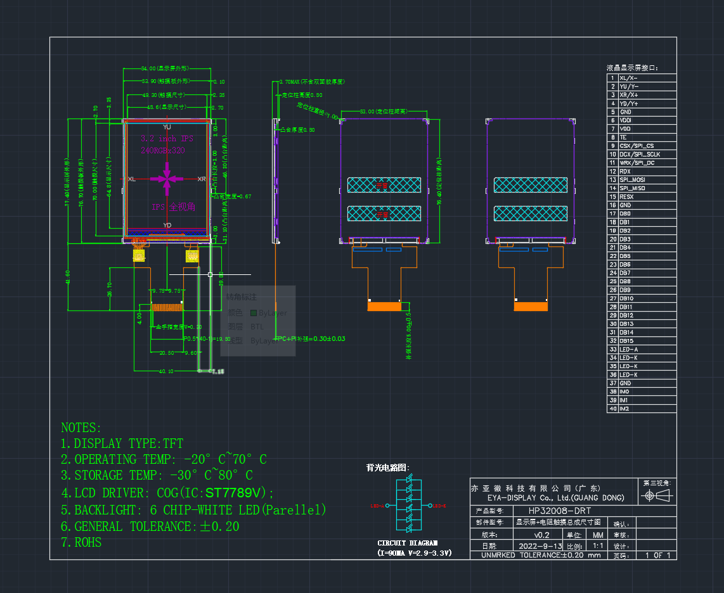
Task: Click the 240RGBx320 resolution label
Action: tap(162, 150)
